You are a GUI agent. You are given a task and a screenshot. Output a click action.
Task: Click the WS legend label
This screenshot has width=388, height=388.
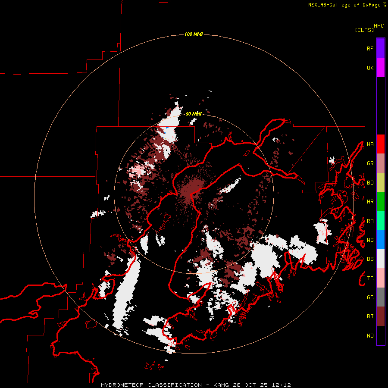click(x=370, y=240)
